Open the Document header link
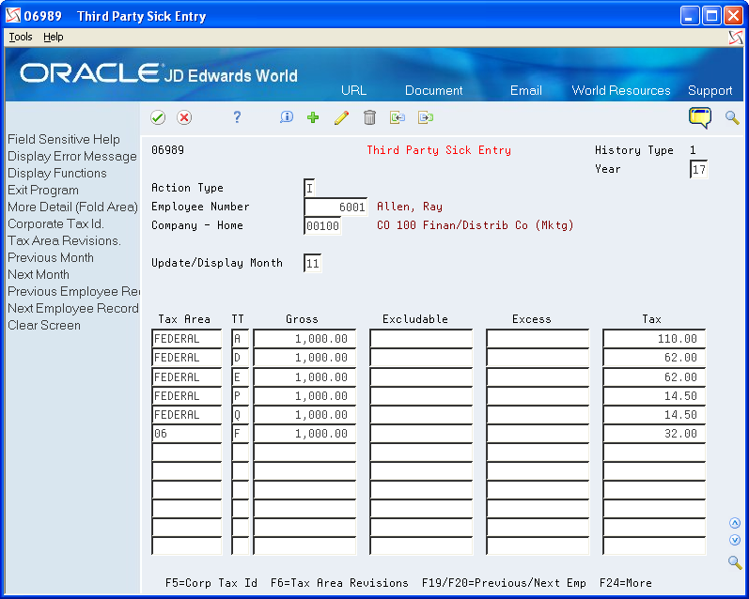Image resolution: width=749 pixels, height=599 pixels. pos(434,90)
